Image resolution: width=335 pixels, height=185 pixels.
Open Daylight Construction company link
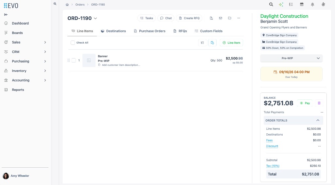tap(284, 16)
